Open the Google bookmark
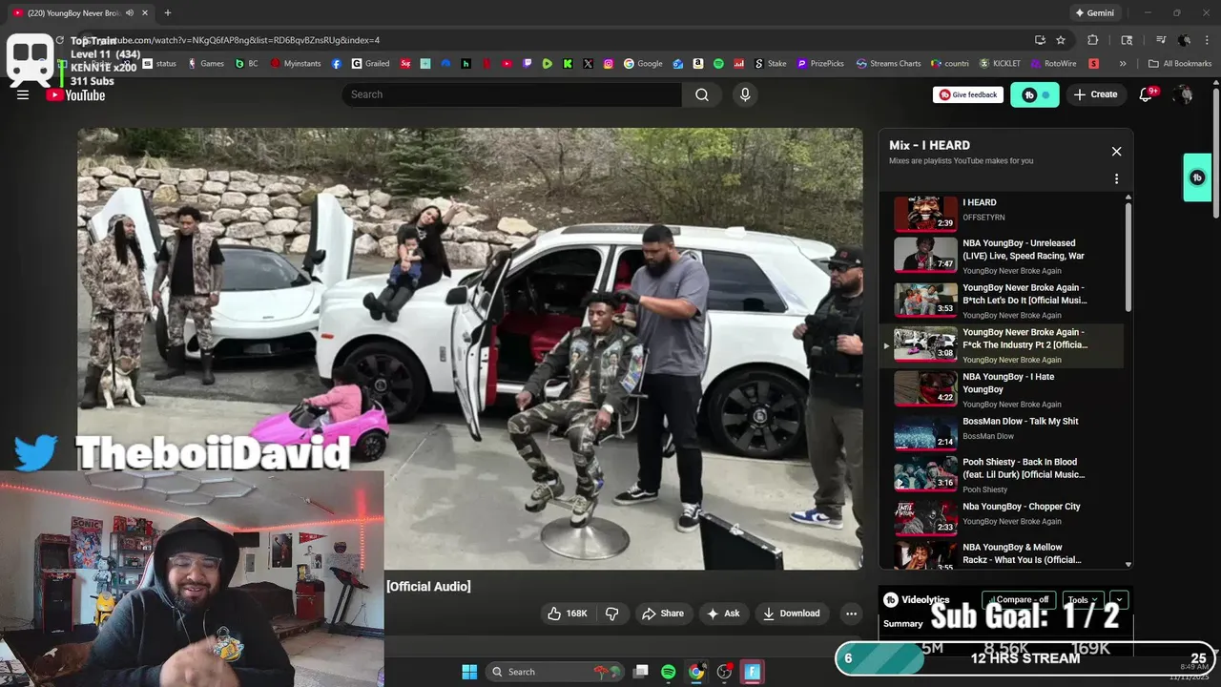The width and height of the screenshot is (1221, 687). [643, 64]
